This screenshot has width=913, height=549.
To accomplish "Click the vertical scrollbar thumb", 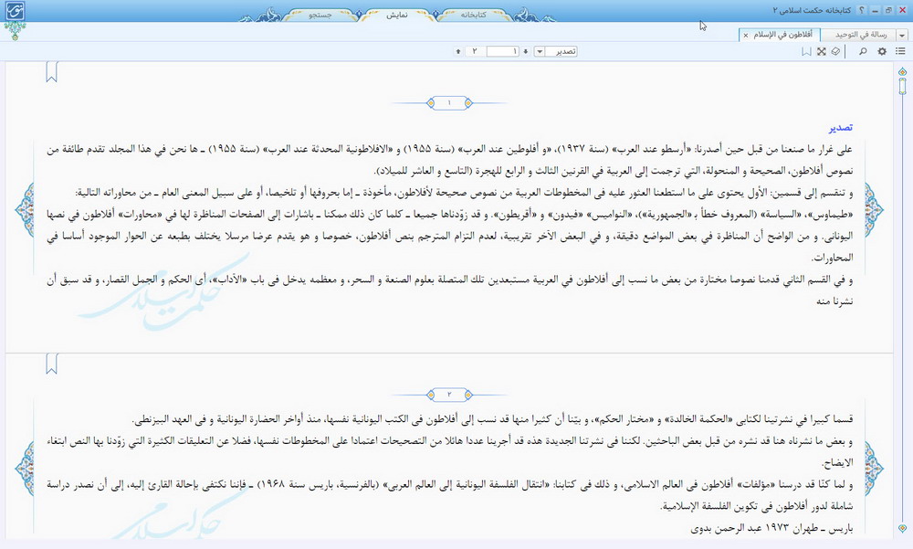I will pos(903,86).
